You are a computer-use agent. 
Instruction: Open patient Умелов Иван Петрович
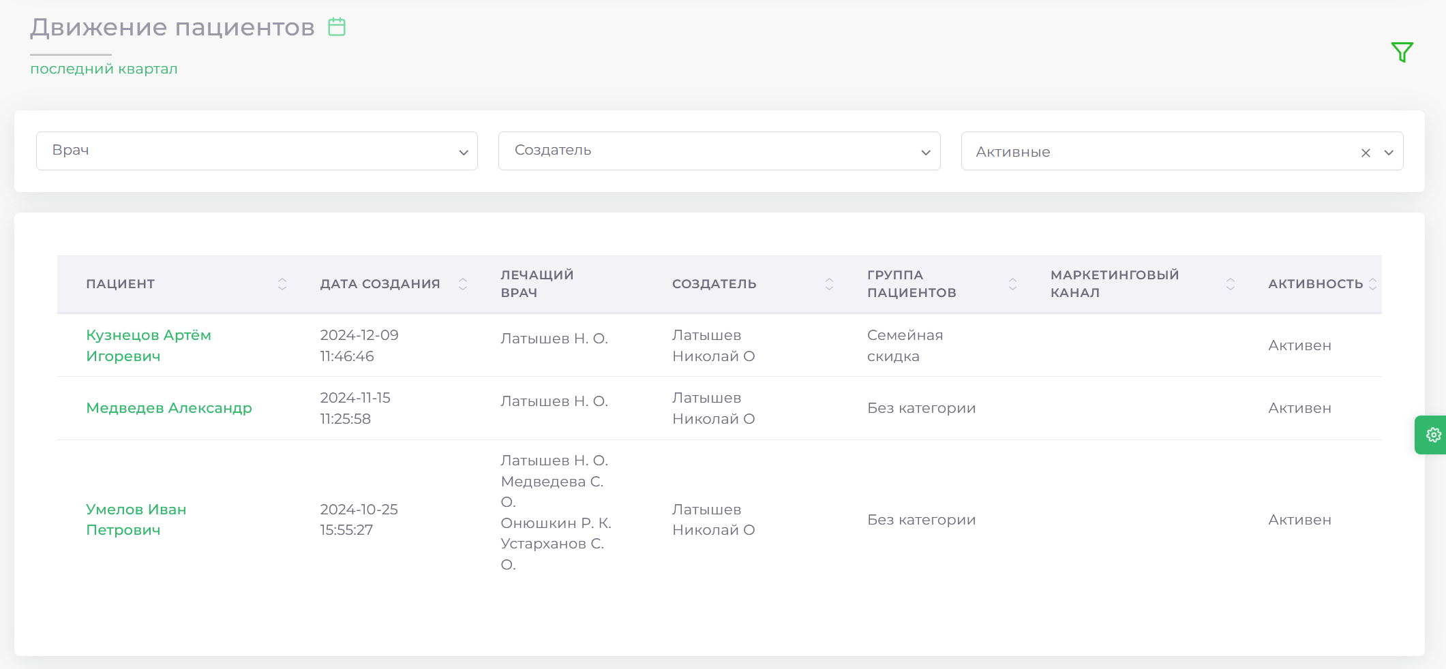click(x=136, y=520)
